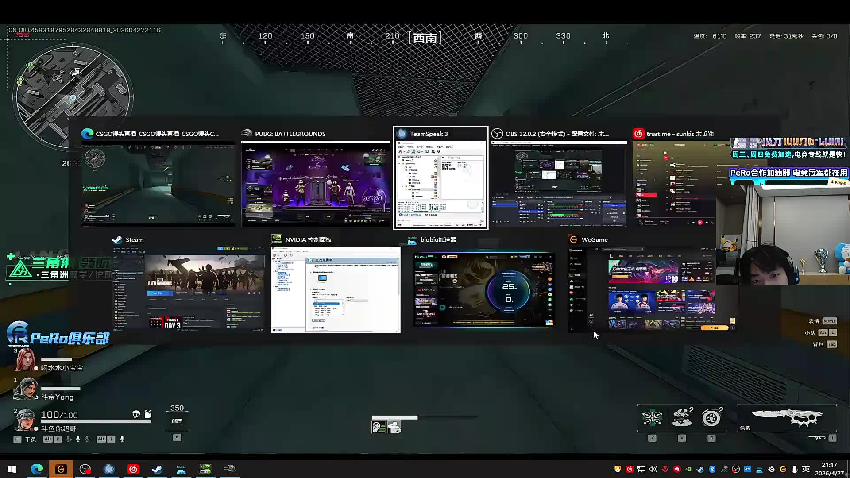The height and width of the screenshot is (478, 850).
Task: Open the biubiu accelerator taskbar icon
Action: pos(181,469)
